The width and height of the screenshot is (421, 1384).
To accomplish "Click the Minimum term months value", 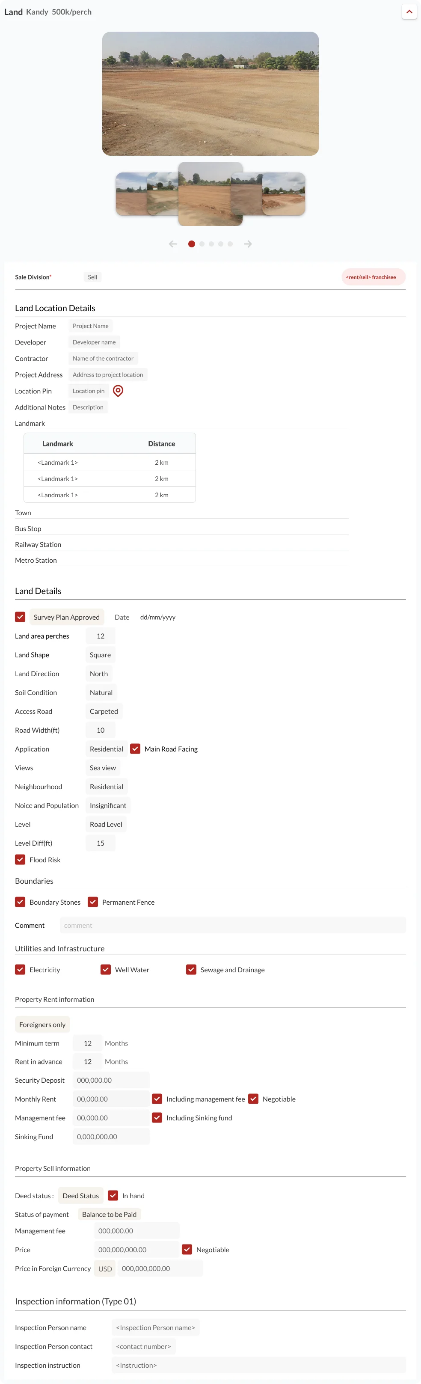I will (x=88, y=1043).
